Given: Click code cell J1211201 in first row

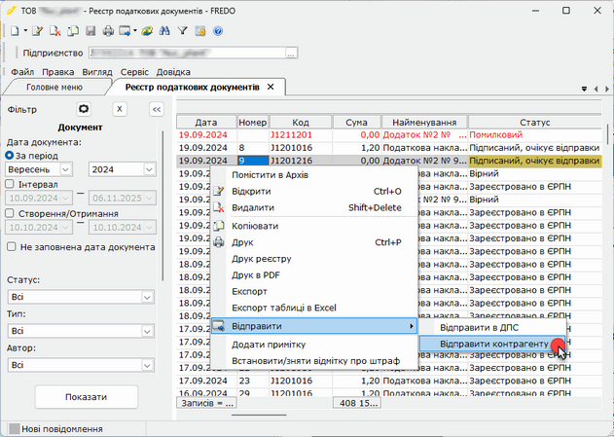Looking at the screenshot, I should tap(301, 135).
